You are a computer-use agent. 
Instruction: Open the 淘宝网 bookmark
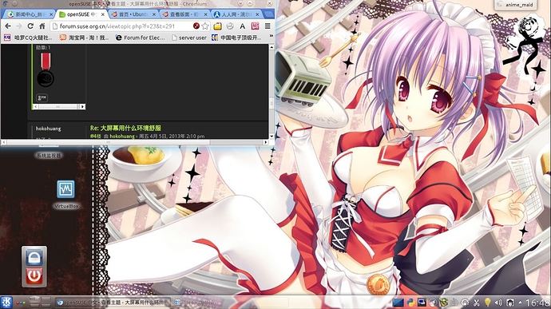click(85, 38)
